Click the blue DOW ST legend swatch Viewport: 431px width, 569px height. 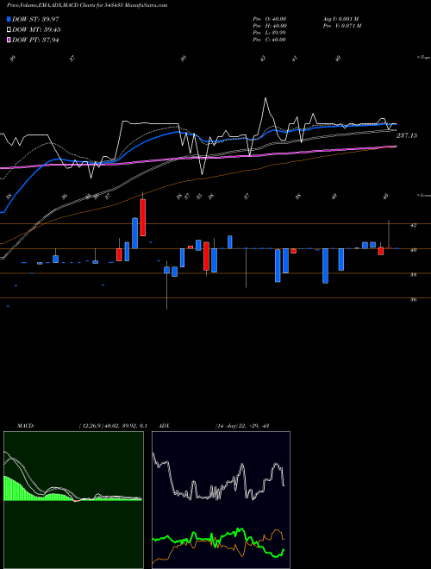click(9, 19)
